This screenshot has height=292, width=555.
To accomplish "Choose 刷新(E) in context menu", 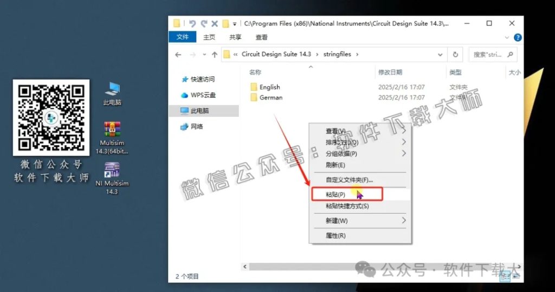I will pos(360,165).
